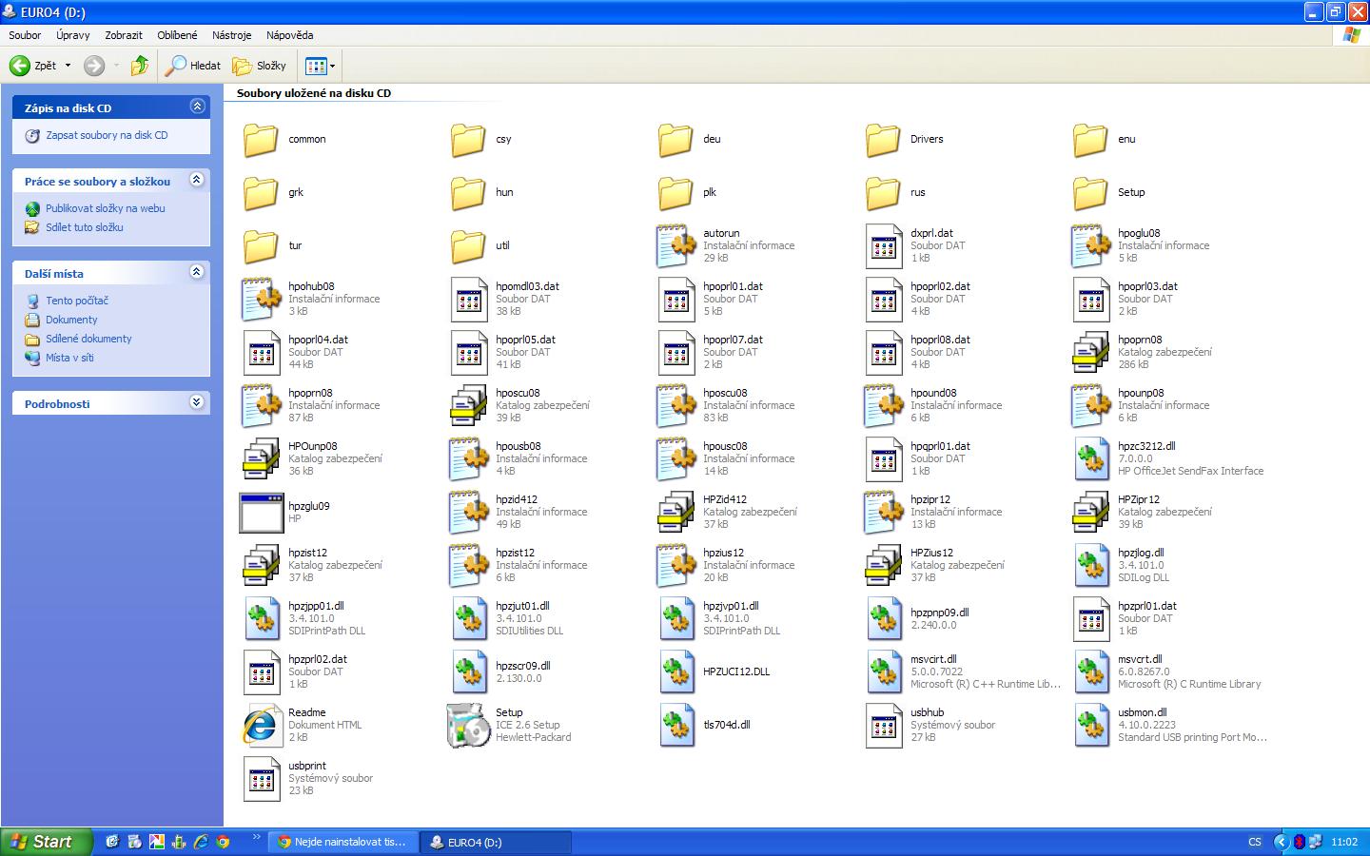The height and width of the screenshot is (856, 1370).
Task: Select the autorun installation info file icon
Action: tap(675, 246)
